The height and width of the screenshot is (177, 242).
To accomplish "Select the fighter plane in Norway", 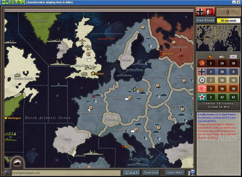I will [x=148, y=39].
